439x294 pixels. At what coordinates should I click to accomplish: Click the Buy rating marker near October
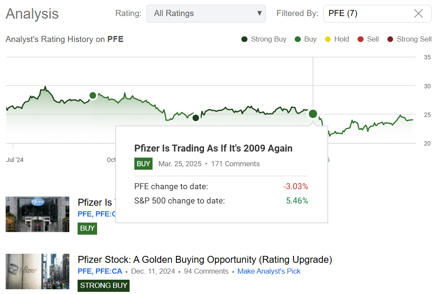93,96
